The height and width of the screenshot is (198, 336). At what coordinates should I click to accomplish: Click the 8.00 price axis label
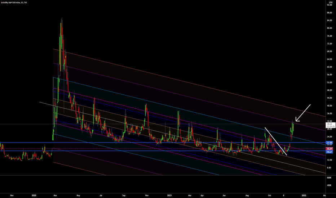coord(329,168)
